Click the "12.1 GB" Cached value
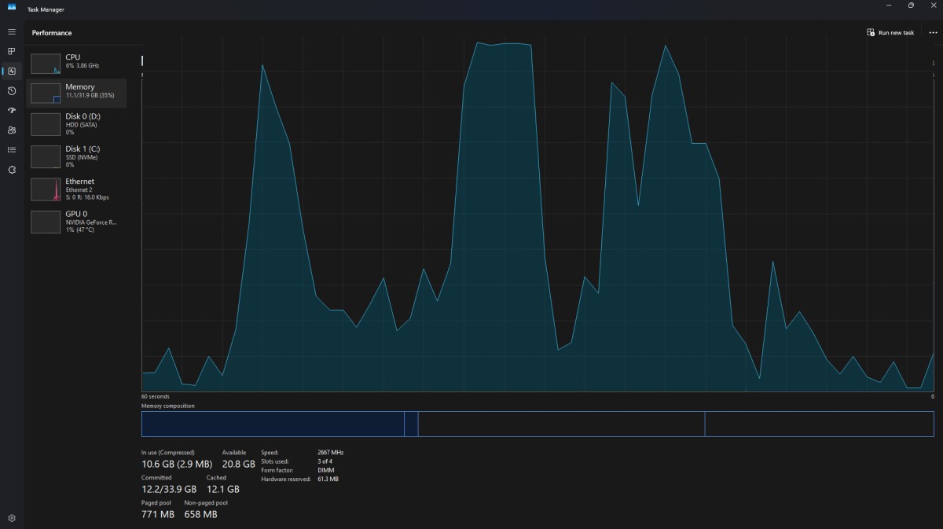This screenshot has height=529, width=943. point(222,489)
